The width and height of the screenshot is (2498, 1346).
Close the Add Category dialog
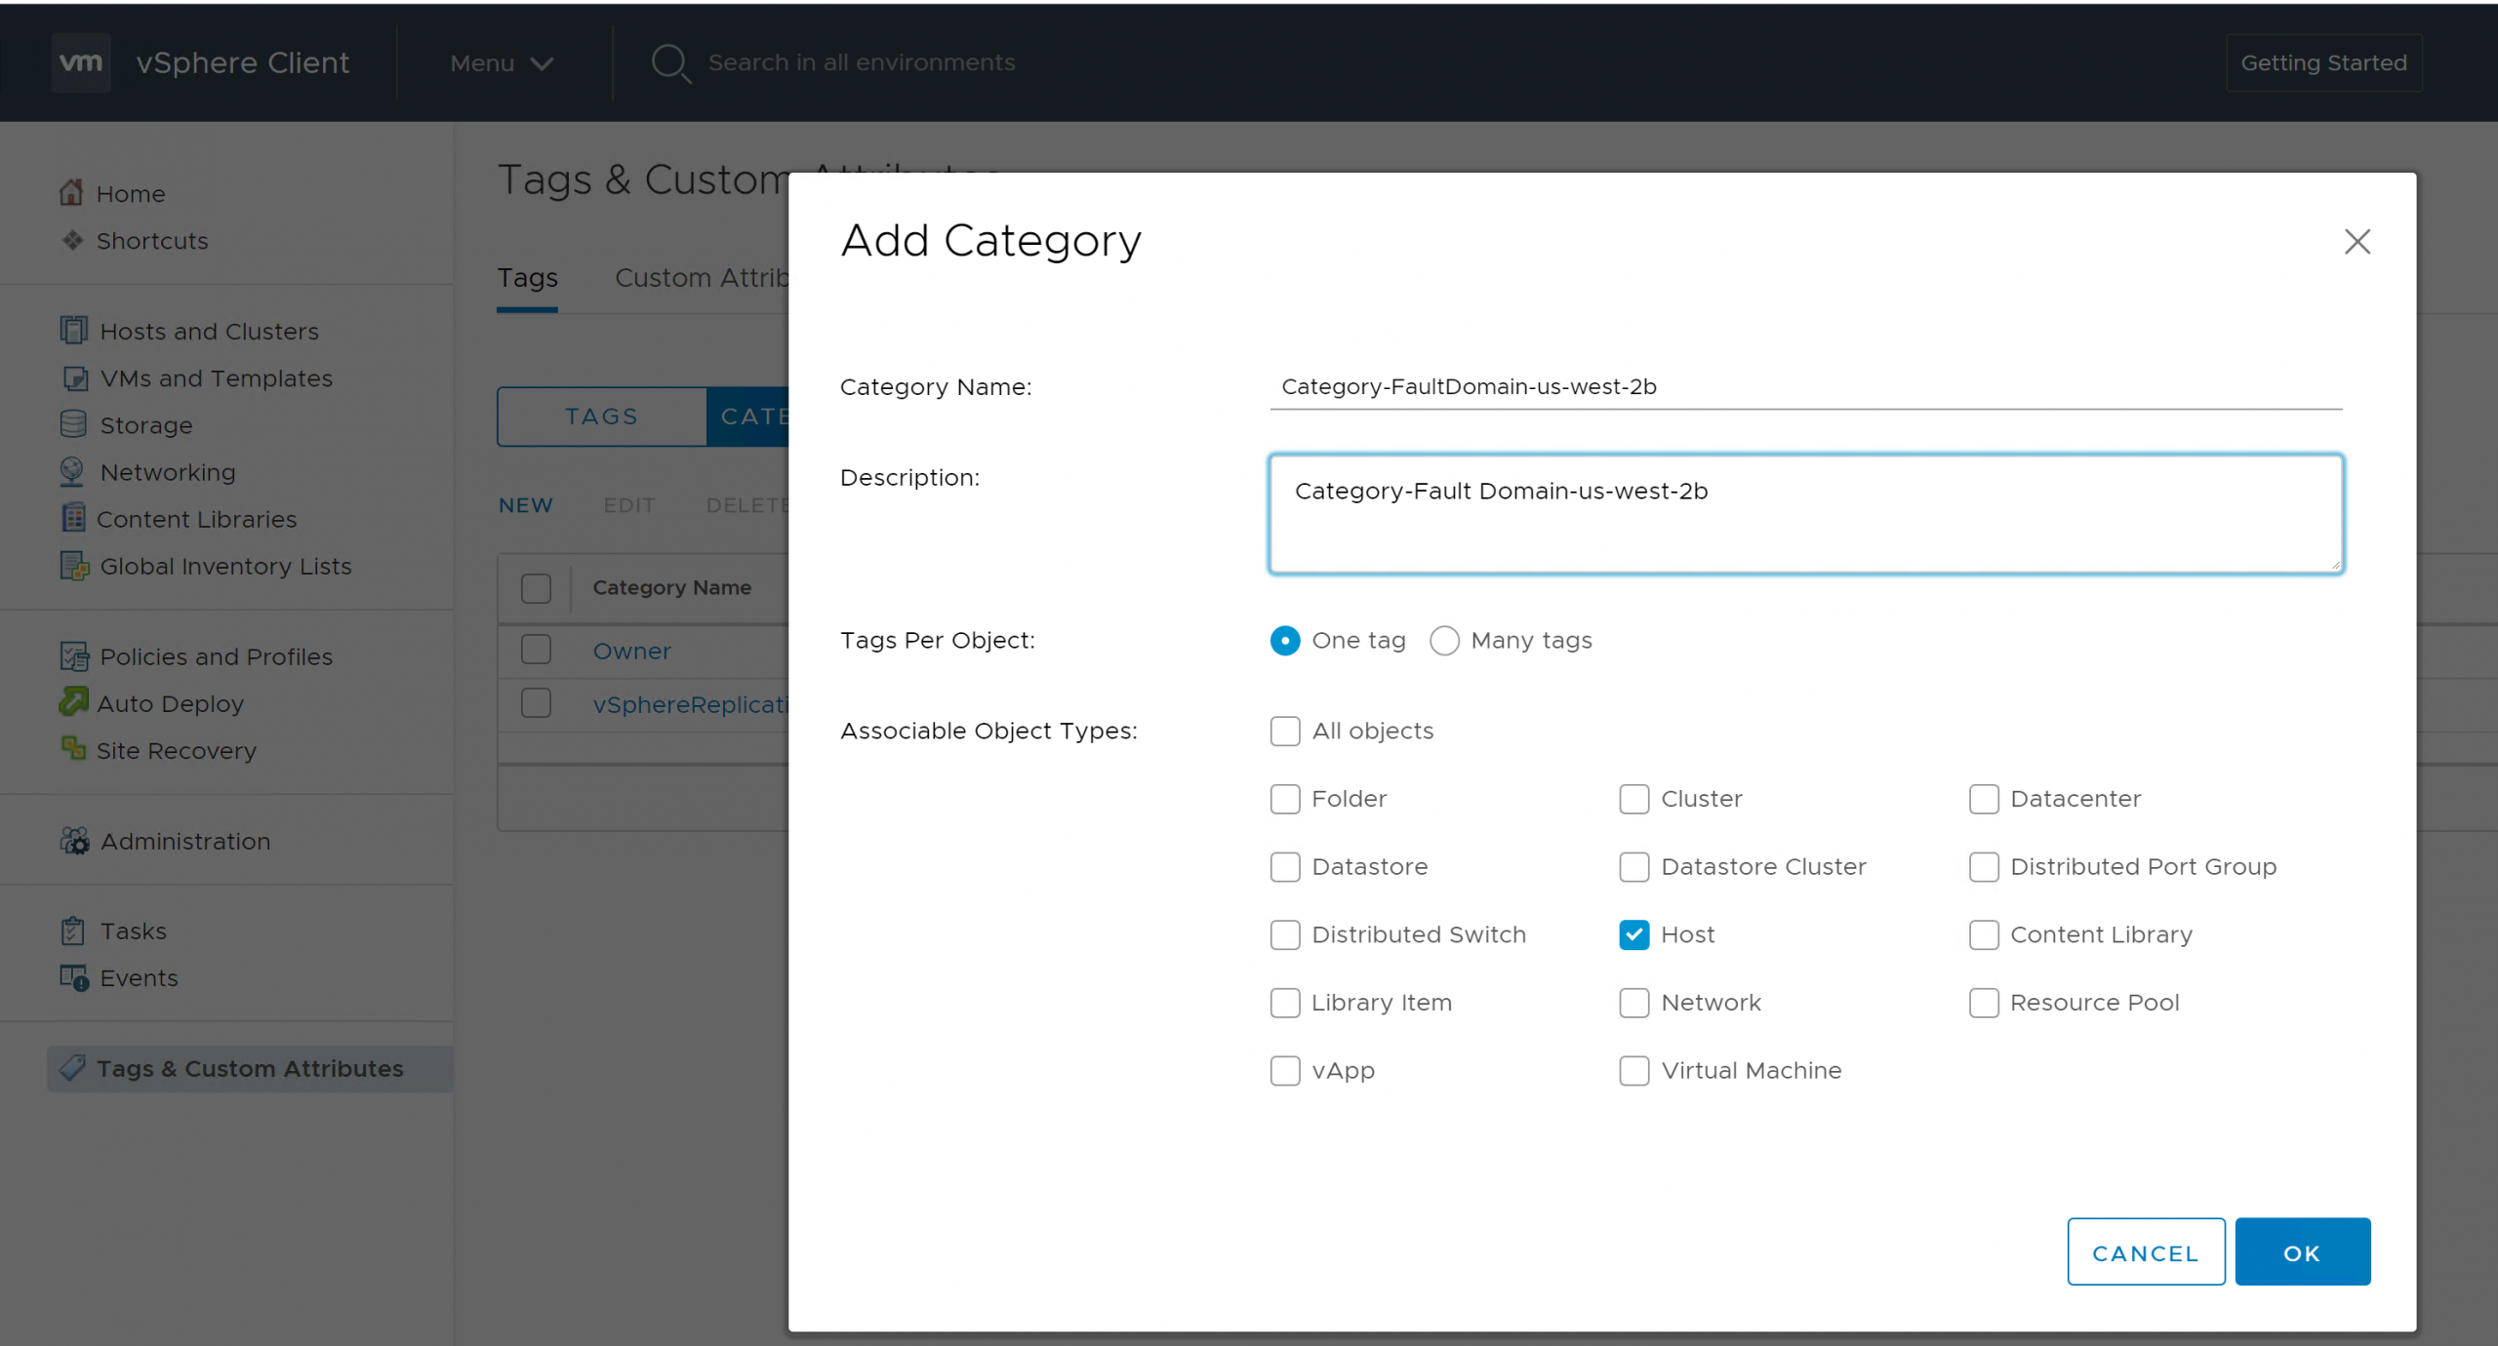pos(2357,241)
